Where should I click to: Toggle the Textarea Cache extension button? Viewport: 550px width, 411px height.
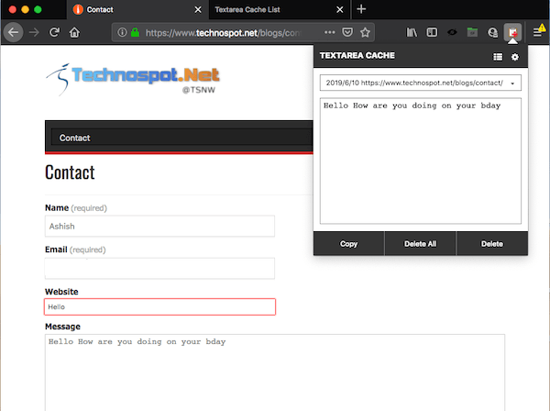point(512,32)
